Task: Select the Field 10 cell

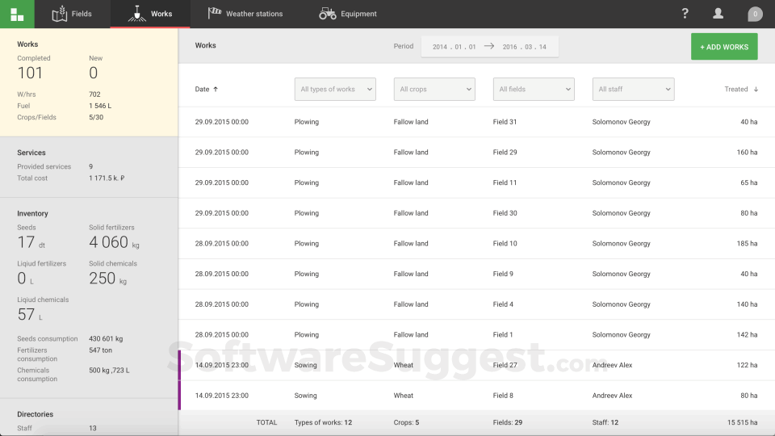Action: point(505,244)
